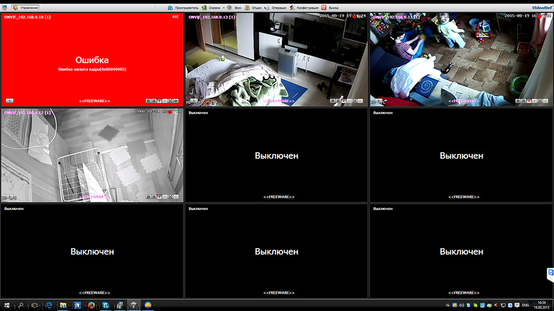This screenshot has width=554, height=311.
Task: Open the Конфигурация menu
Action: pos(307,8)
